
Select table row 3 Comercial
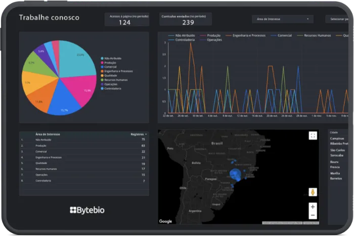(x=84, y=151)
